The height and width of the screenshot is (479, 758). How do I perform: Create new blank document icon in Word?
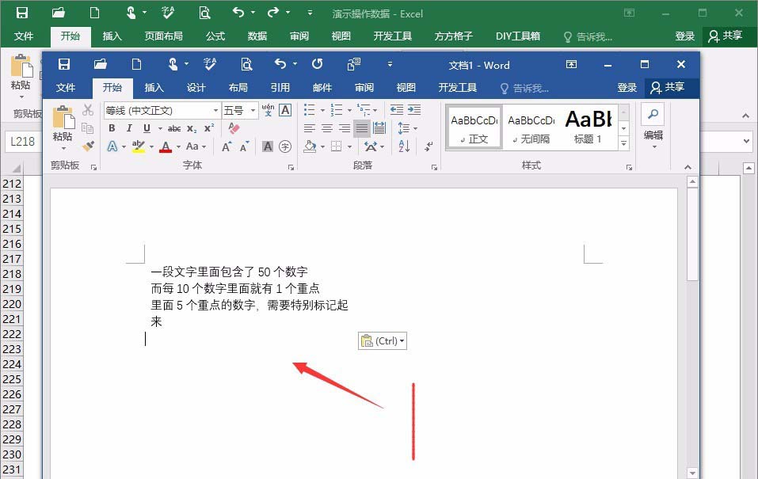click(x=137, y=64)
